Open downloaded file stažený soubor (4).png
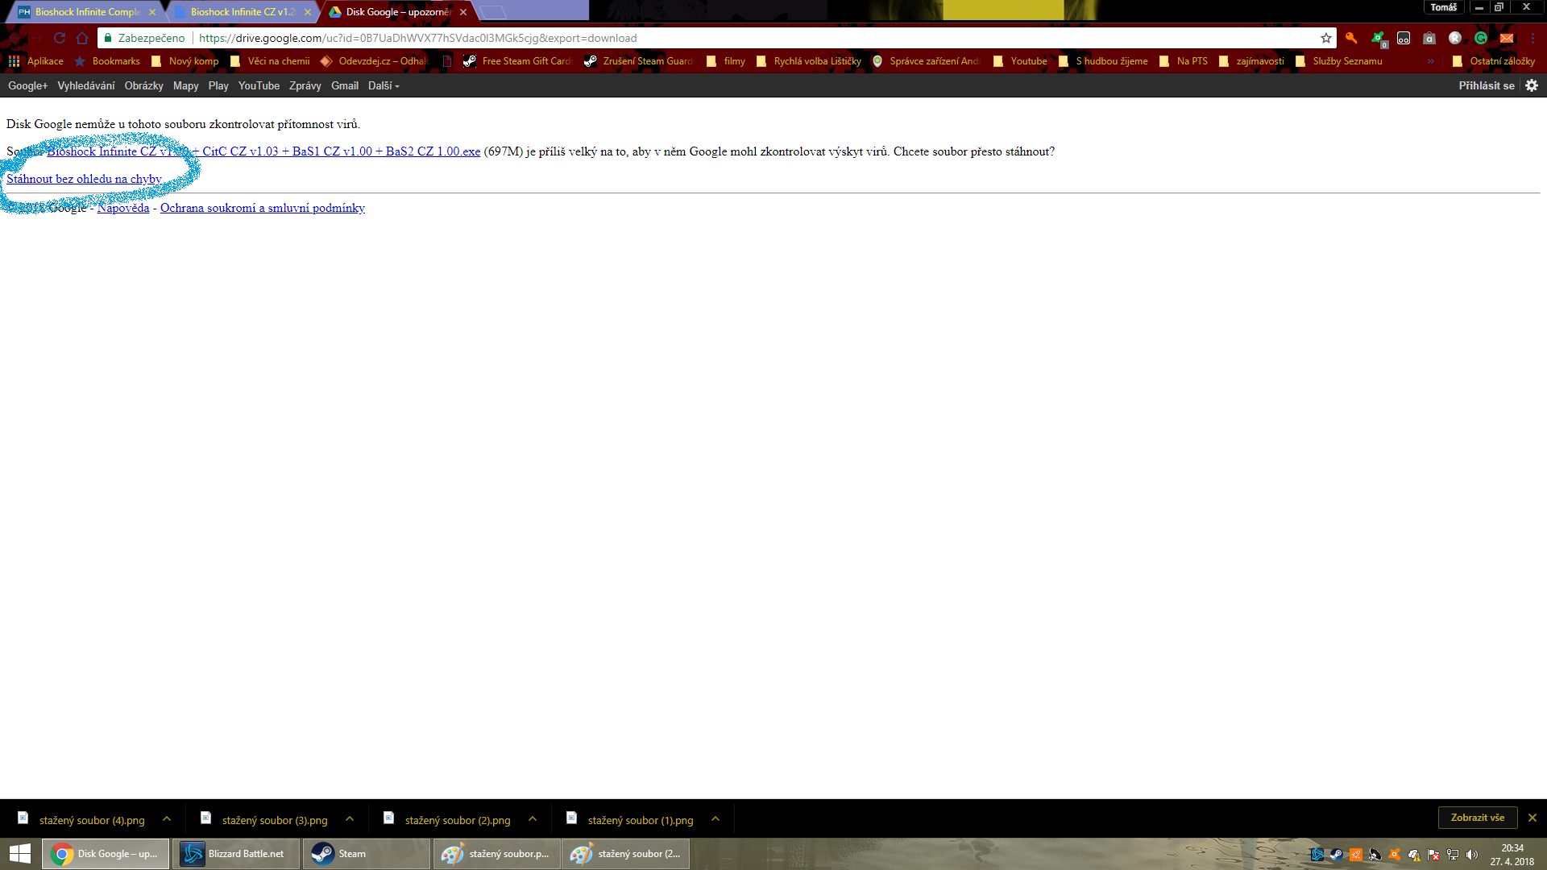The image size is (1547, 870). [x=82, y=819]
